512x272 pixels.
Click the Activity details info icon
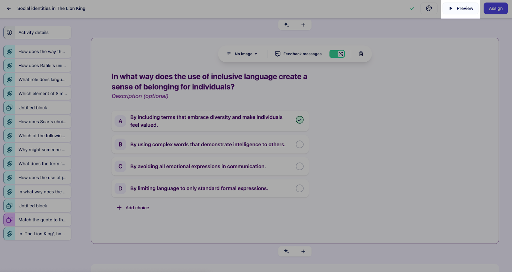(x=10, y=32)
